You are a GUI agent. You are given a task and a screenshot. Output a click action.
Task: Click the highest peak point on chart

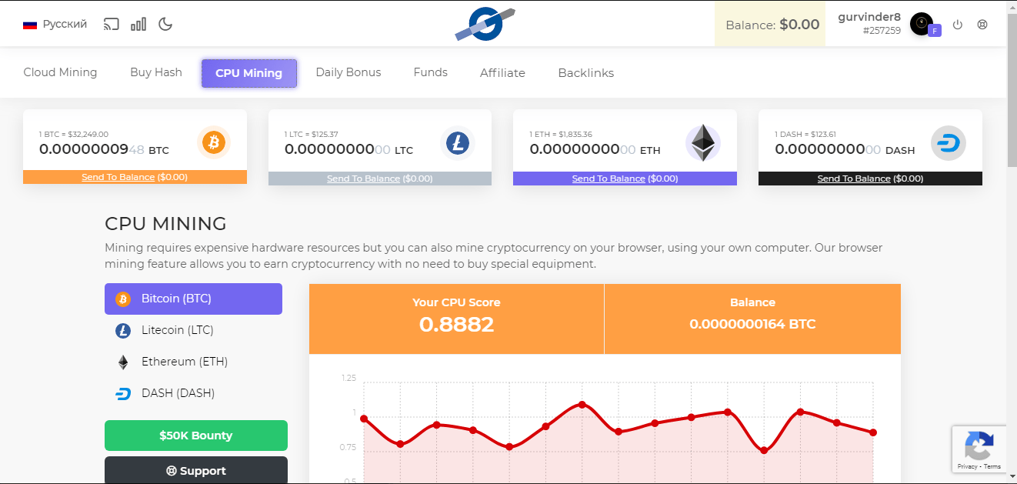pyautogui.click(x=582, y=404)
